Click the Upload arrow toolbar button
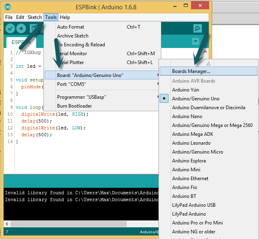 pos(21,29)
